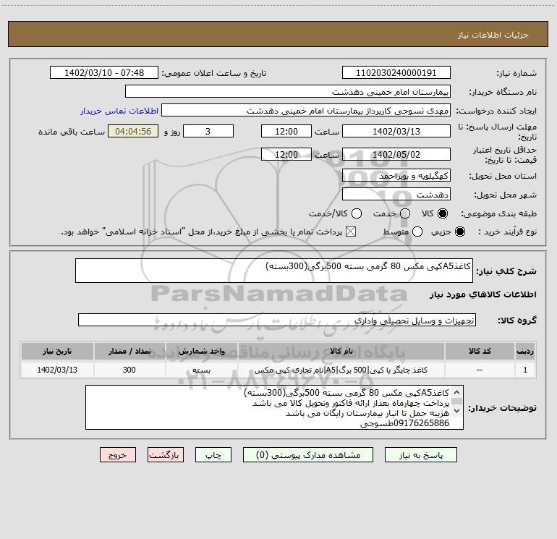This screenshot has height=539, width=557.
Task: Click the جزئیات اطلاعات نیاز header title
Action: (493, 35)
